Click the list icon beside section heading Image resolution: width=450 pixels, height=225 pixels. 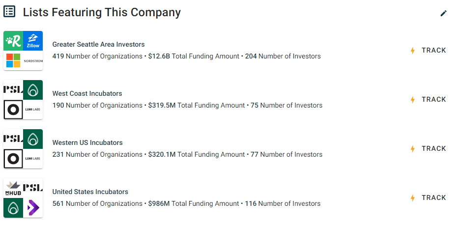click(x=9, y=12)
